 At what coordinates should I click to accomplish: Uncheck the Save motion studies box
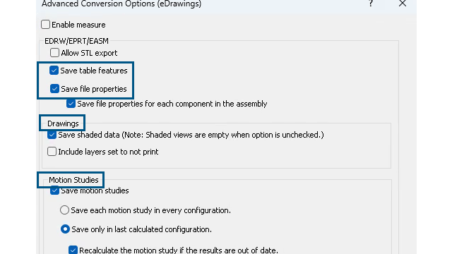coord(54,190)
